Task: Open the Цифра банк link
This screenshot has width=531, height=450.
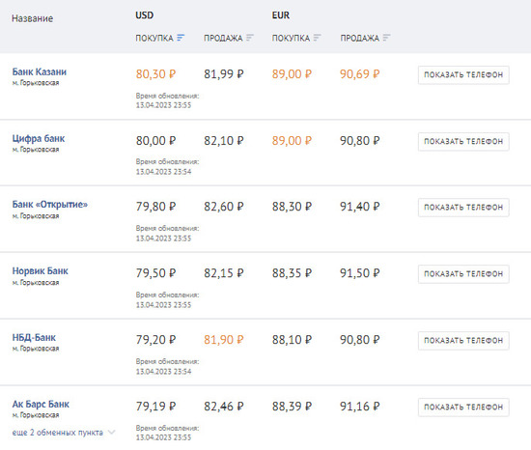Action: [x=39, y=138]
